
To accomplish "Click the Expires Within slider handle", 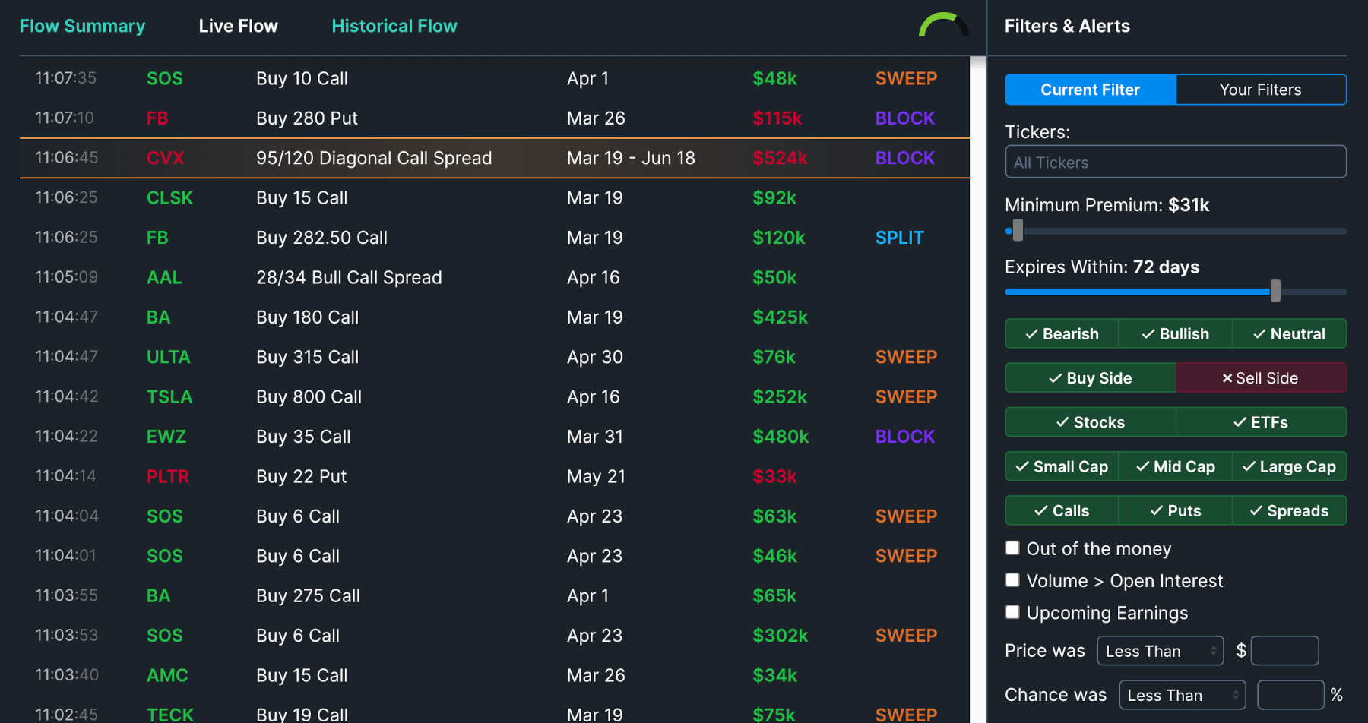I will [1275, 291].
